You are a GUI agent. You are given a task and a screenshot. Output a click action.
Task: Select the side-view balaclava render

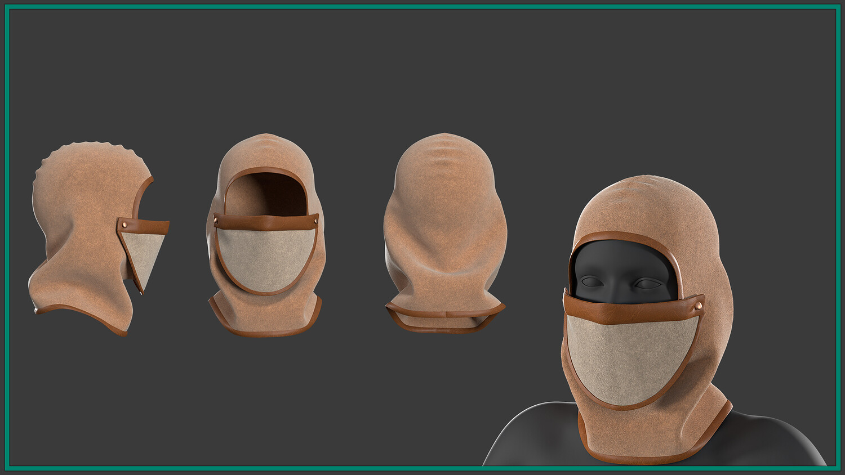pos(97,239)
